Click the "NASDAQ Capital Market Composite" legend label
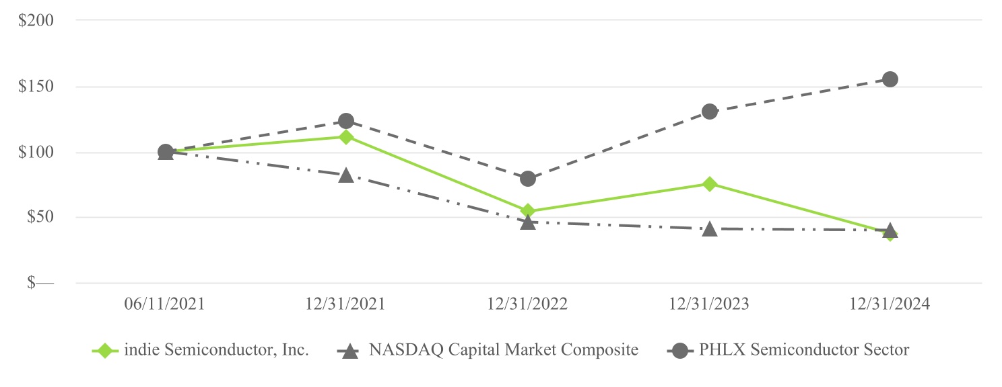Screen dimensions: 1002x387 503,350
